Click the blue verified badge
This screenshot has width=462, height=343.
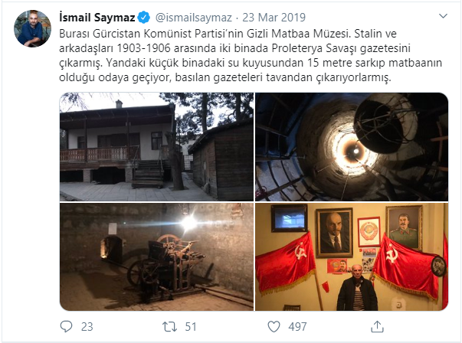point(144,18)
